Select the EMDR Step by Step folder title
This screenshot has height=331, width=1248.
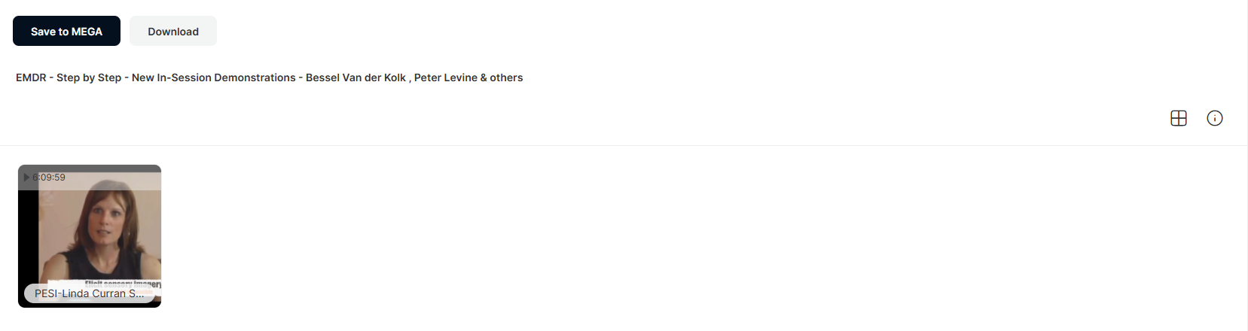click(269, 77)
